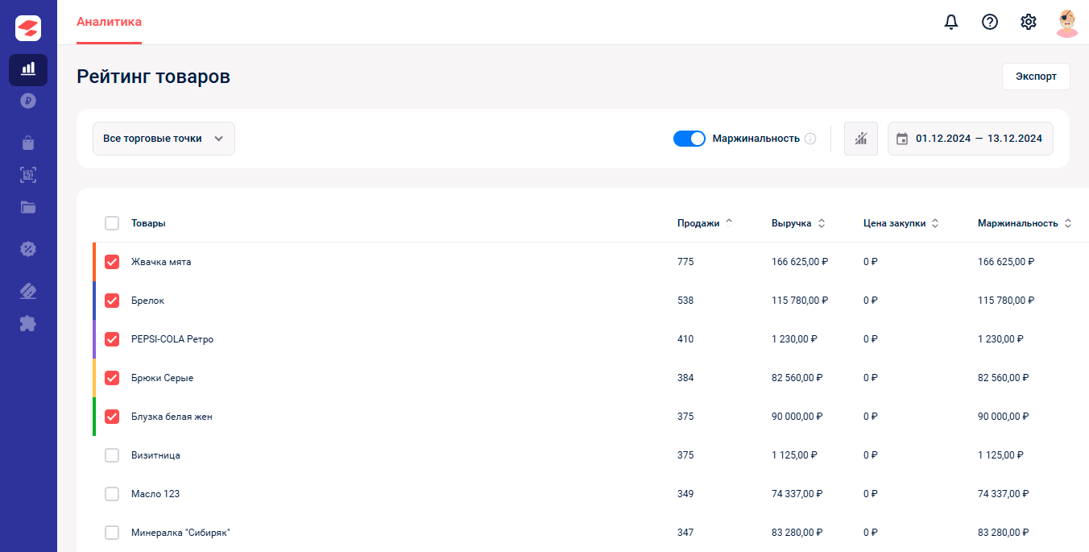The height and width of the screenshot is (552, 1089).
Task: Check the select-all Товары header checkbox
Action: (112, 223)
